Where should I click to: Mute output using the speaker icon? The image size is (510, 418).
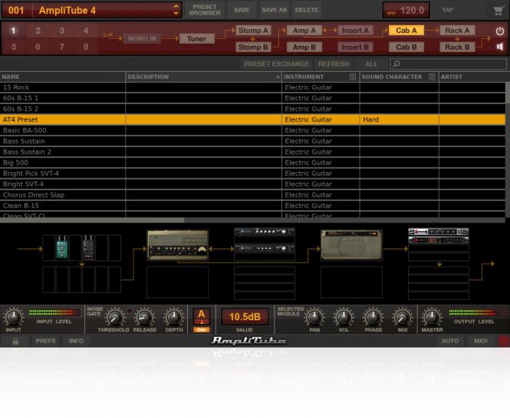[500, 47]
